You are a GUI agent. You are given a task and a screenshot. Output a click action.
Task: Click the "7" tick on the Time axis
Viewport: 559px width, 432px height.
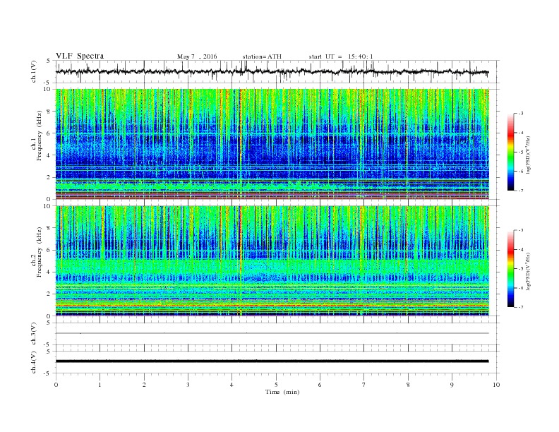(x=363, y=385)
